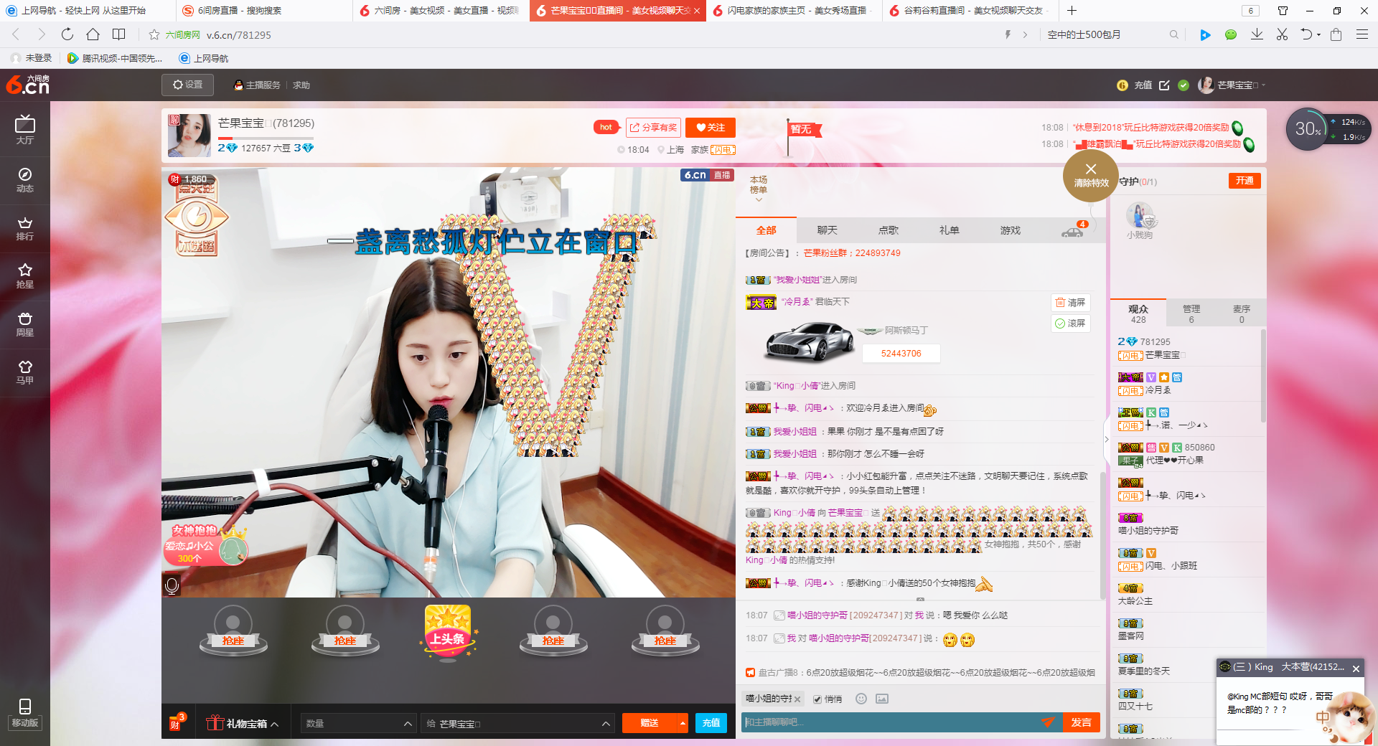
Task: Select the 麦序 0 tab
Action: pyautogui.click(x=1242, y=313)
